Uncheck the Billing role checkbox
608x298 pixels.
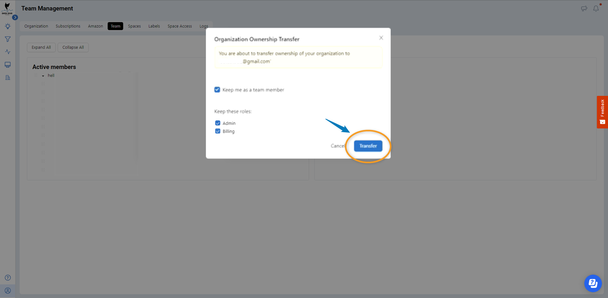pyautogui.click(x=218, y=131)
